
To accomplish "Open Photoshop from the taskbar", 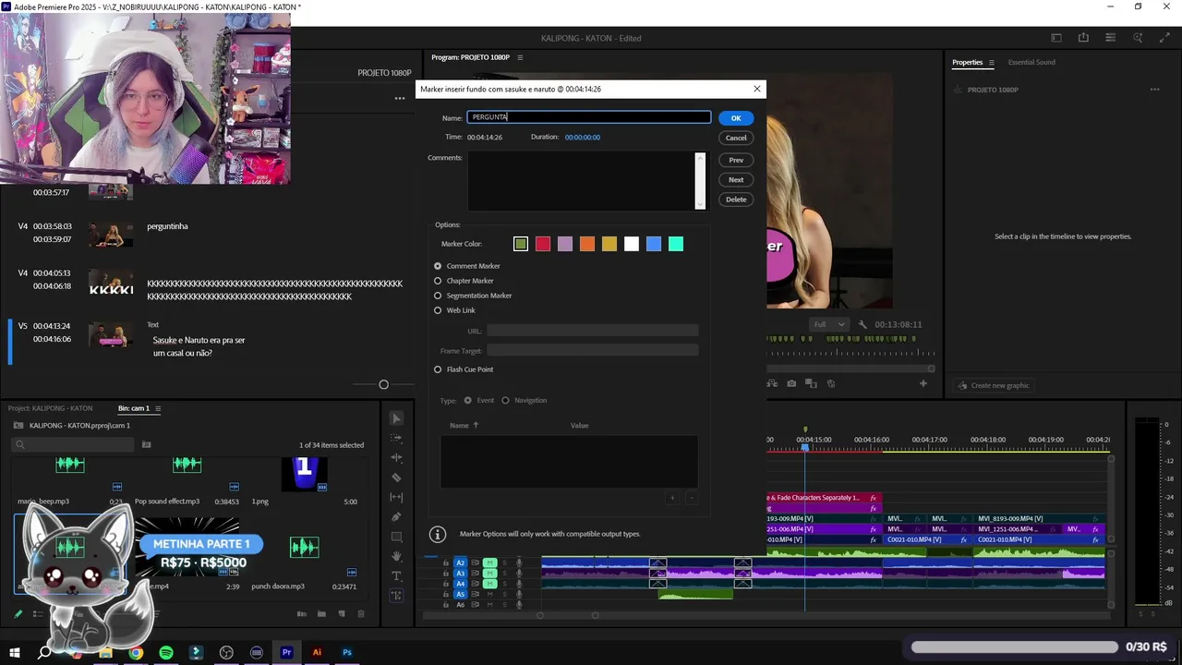I will [347, 652].
